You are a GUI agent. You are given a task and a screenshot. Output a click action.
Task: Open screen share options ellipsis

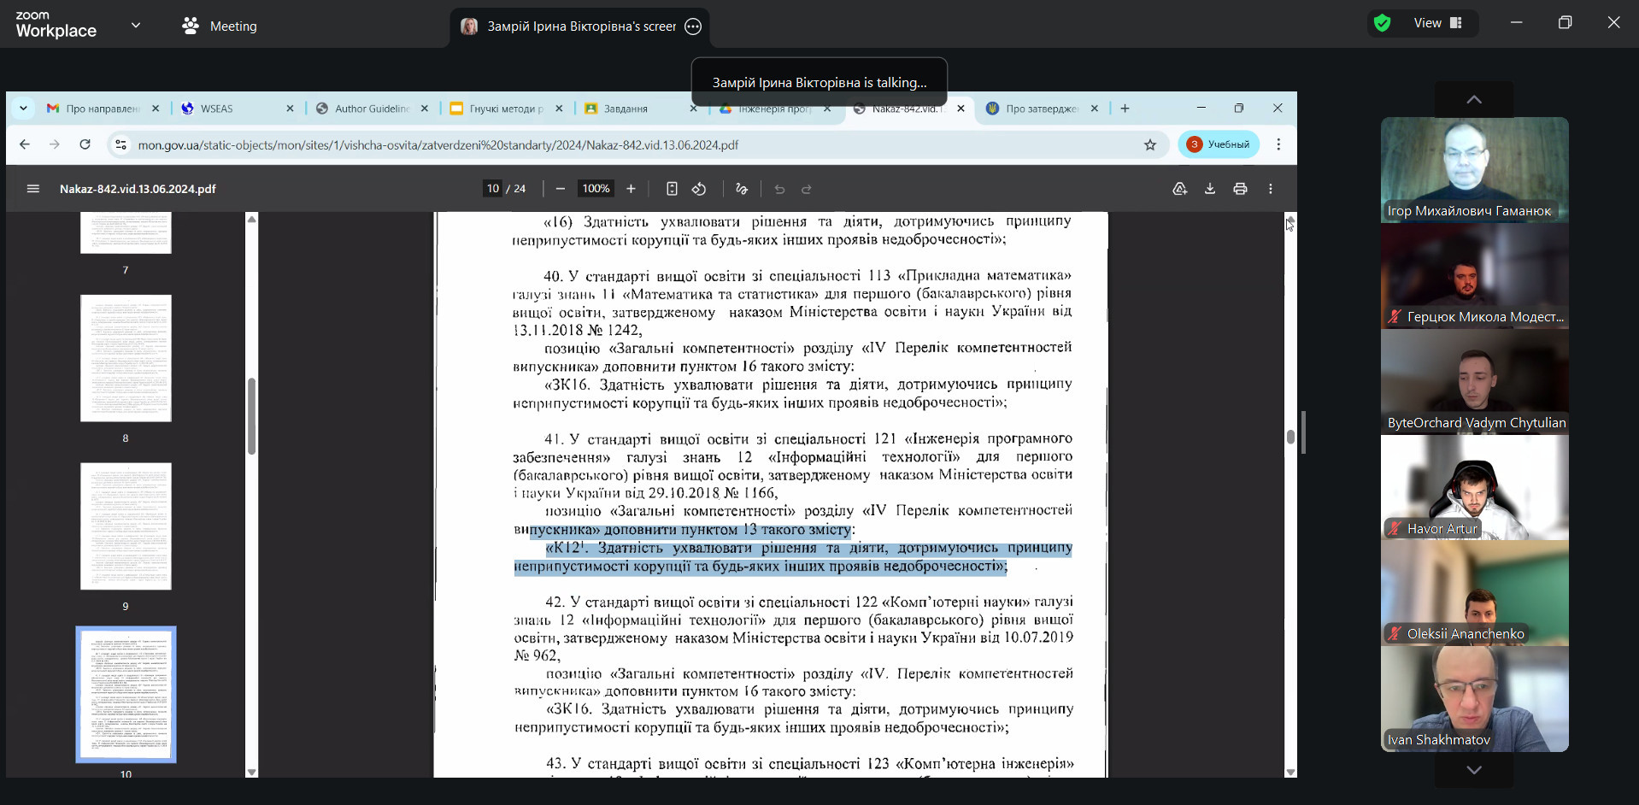point(693,26)
